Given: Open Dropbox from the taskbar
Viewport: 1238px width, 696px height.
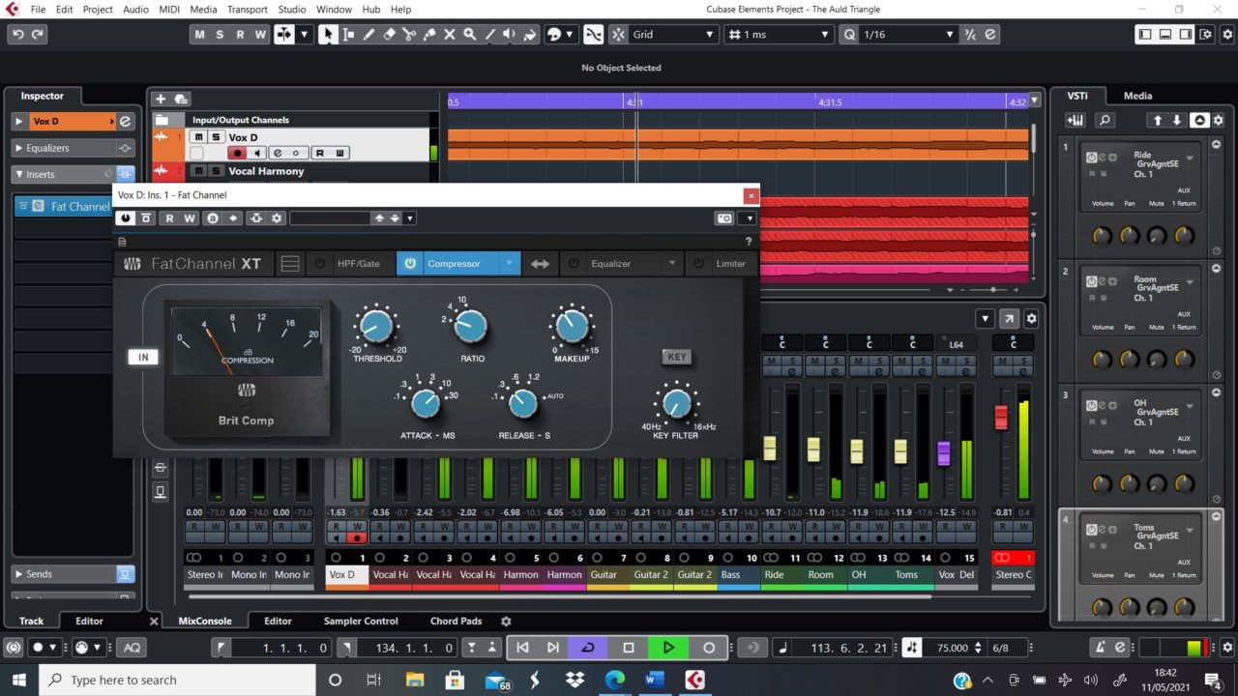Looking at the screenshot, I should pos(575,681).
